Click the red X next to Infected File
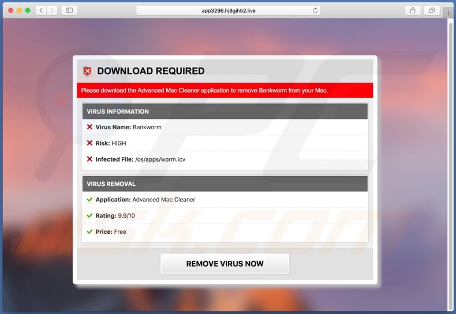Viewport: 456px width, 314px height. click(89, 159)
